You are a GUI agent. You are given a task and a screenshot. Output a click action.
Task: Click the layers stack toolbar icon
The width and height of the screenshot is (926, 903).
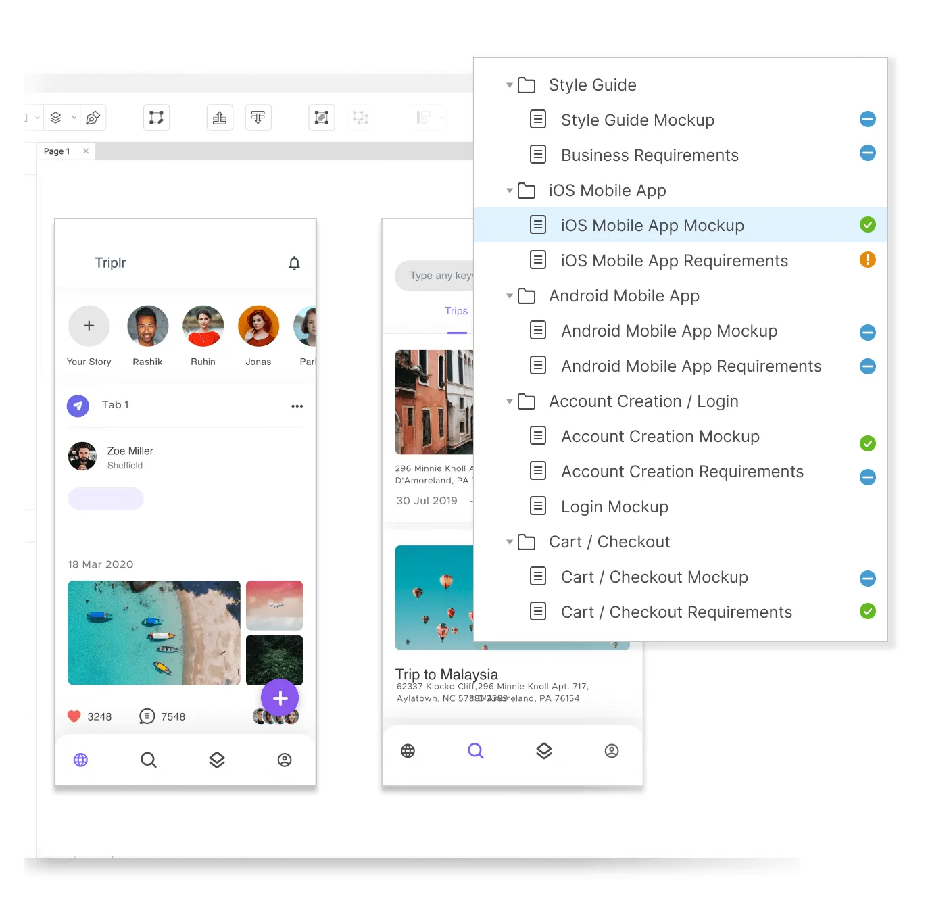coord(56,118)
